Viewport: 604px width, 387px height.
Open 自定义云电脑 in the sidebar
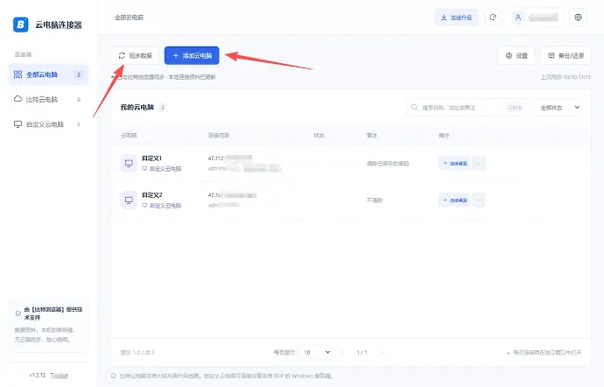[48, 124]
